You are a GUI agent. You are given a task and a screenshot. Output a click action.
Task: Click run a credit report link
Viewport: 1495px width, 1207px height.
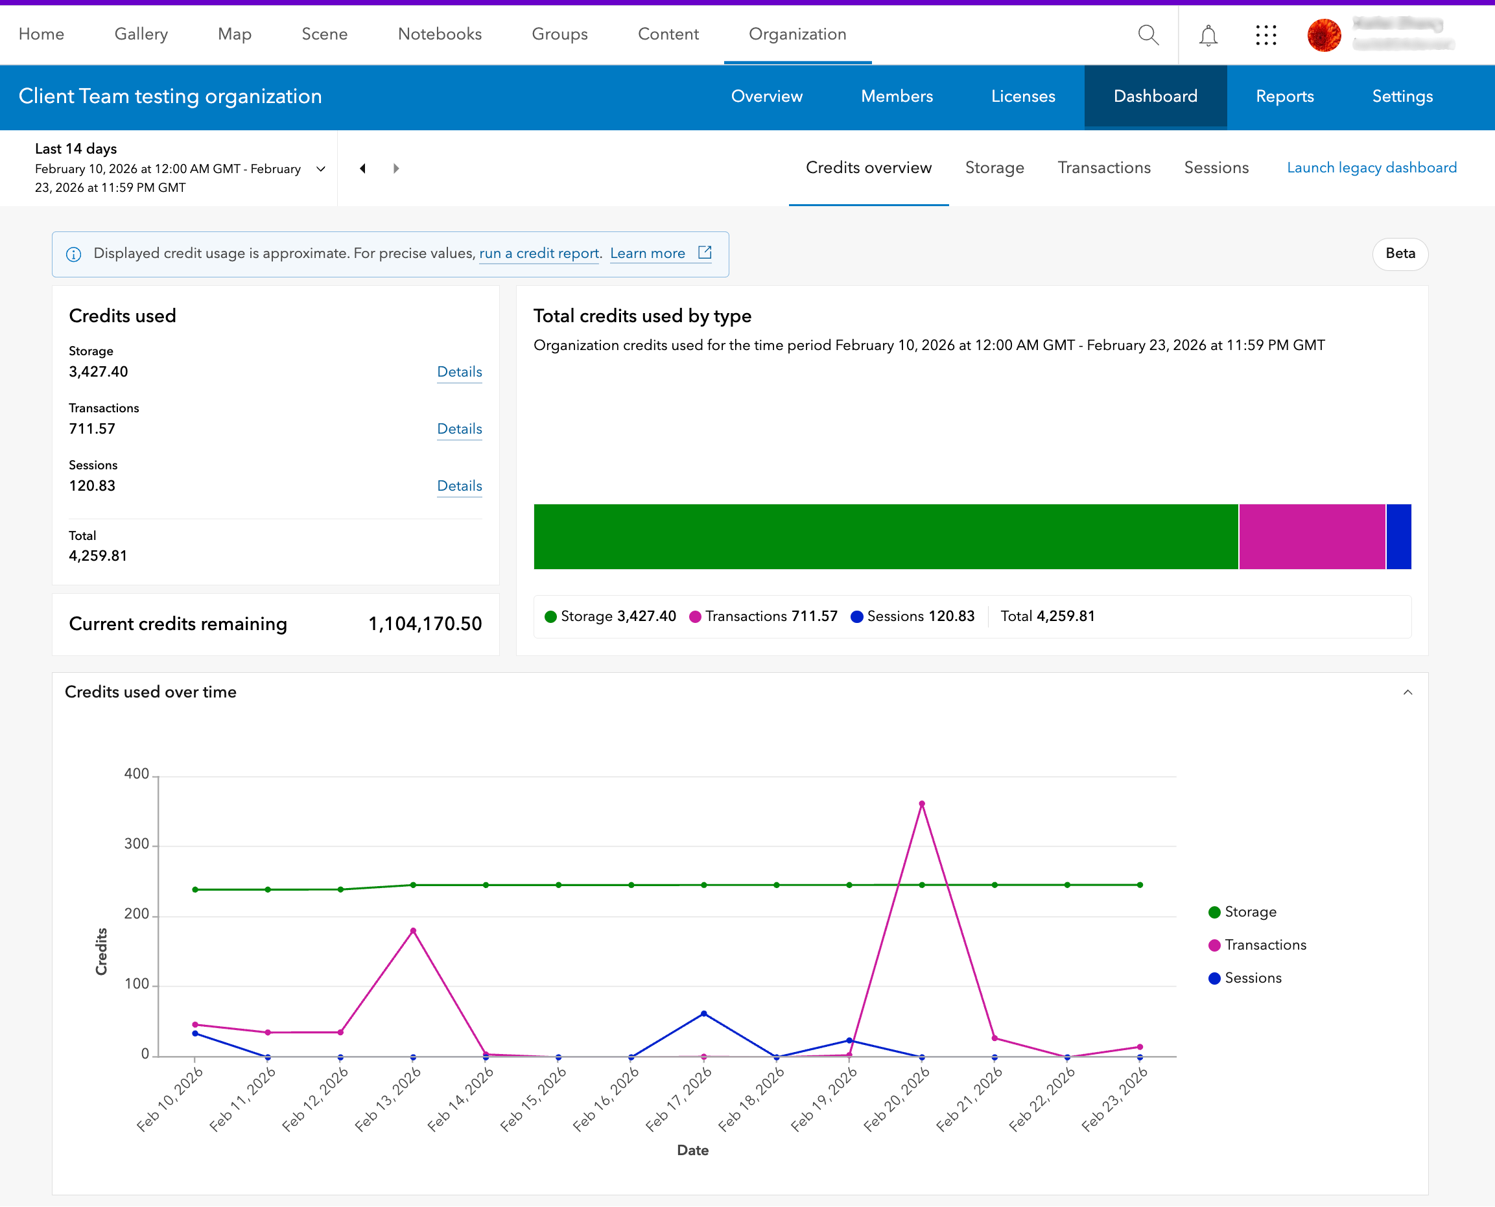(539, 253)
